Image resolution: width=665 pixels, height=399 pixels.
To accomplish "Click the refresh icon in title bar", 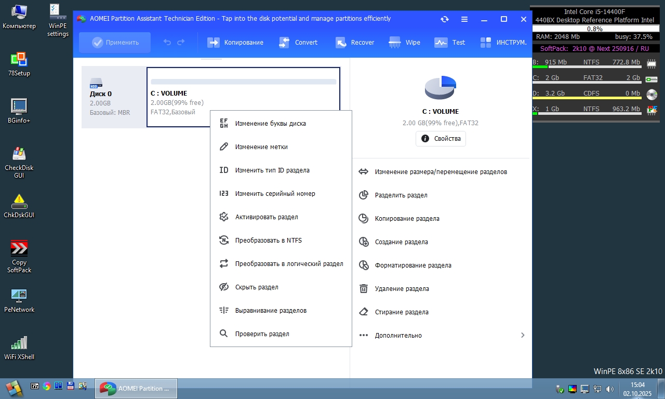I will (x=445, y=19).
